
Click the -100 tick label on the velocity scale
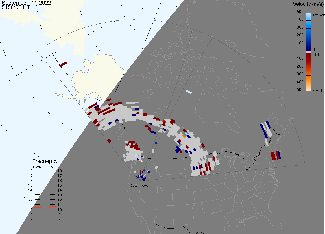tap(299, 58)
